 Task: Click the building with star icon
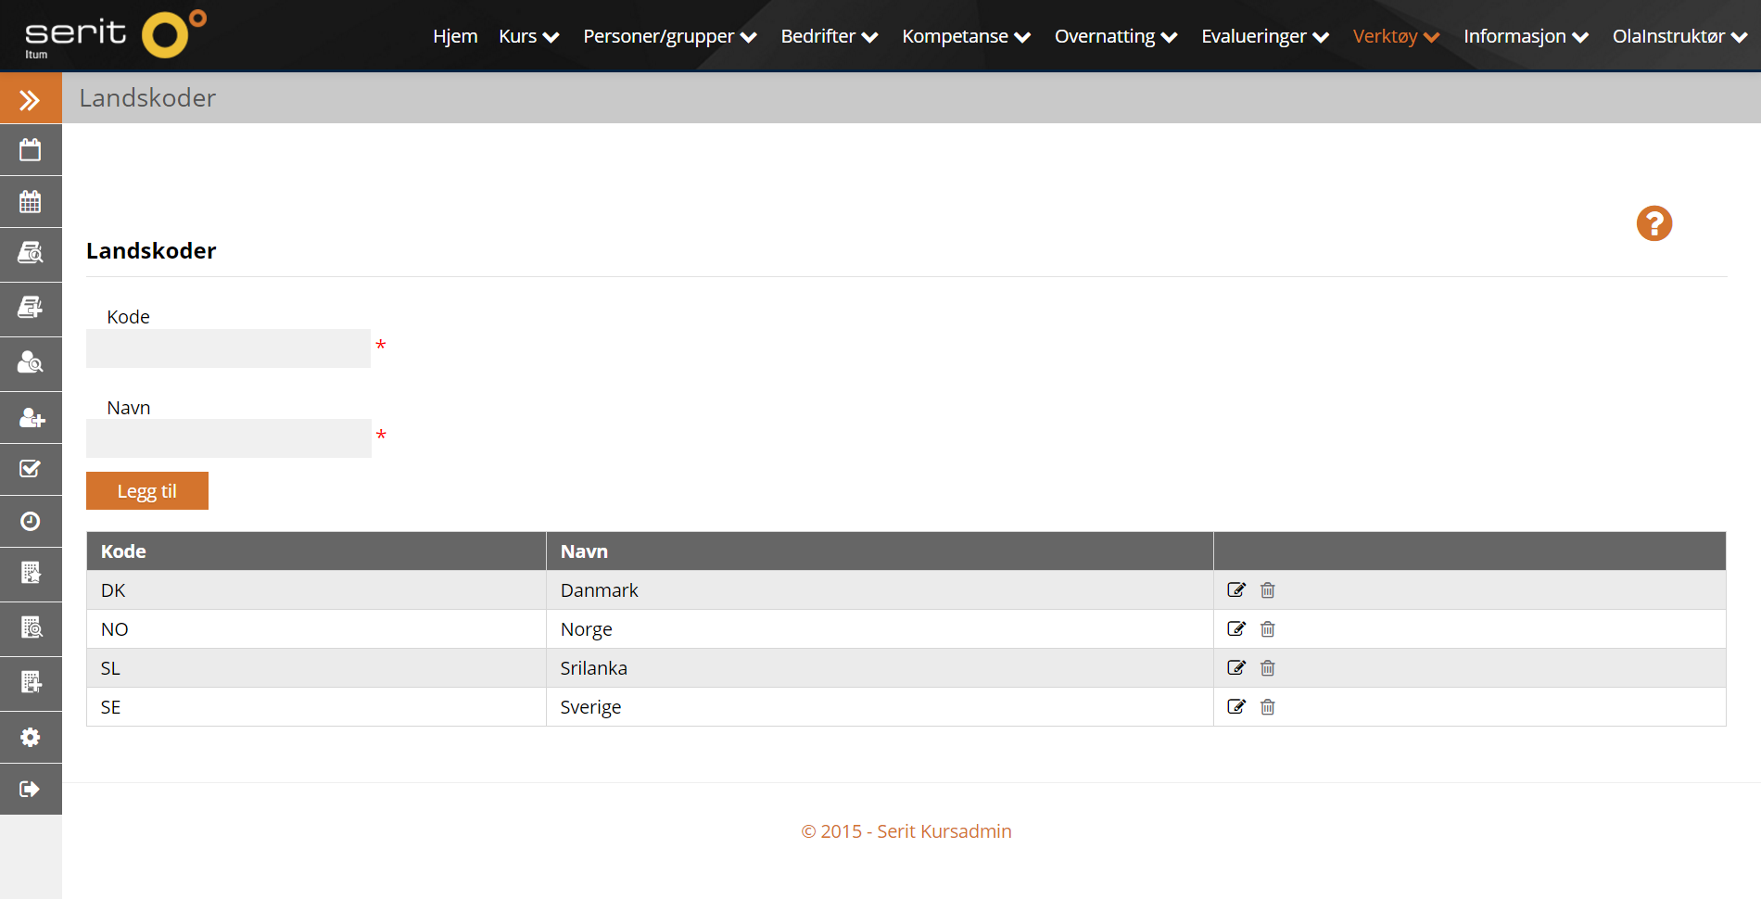(x=31, y=574)
